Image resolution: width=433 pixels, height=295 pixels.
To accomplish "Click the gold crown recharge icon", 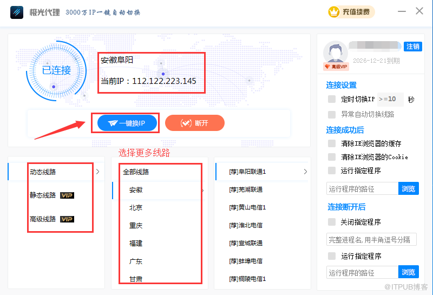I will point(334,12).
